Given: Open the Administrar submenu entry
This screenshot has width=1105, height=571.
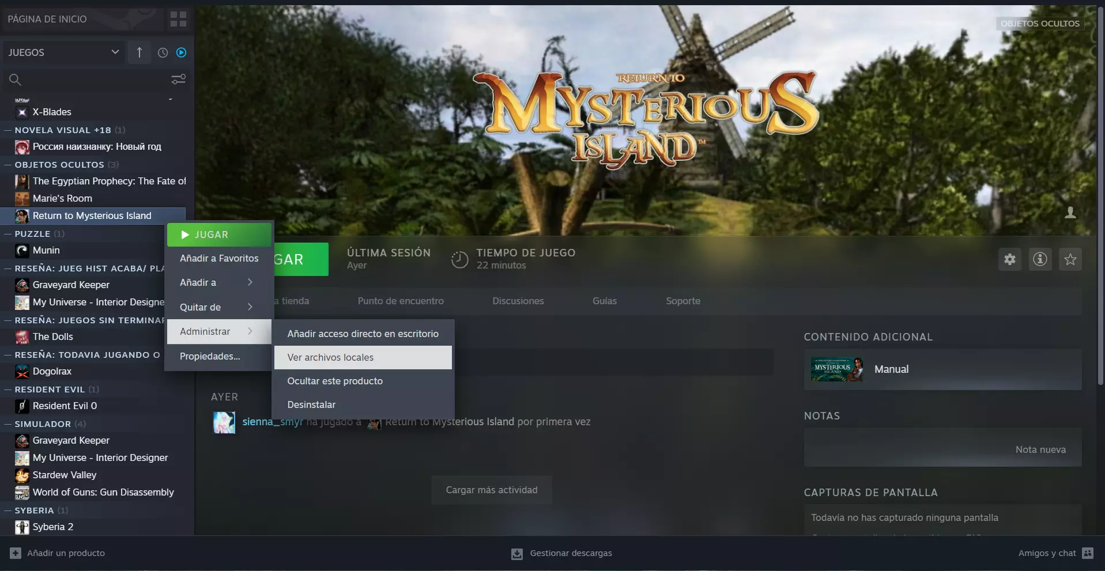Looking at the screenshot, I should point(219,331).
